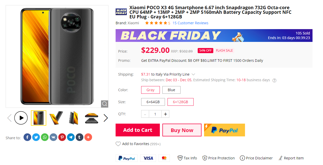The height and width of the screenshot is (165, 323).
Task: Share the product on VK
Action: (53, 137)
